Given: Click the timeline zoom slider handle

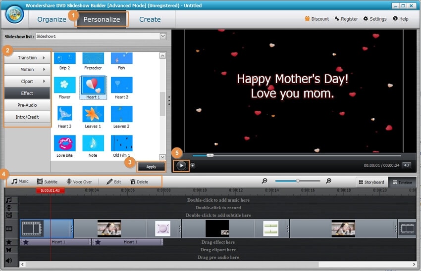Looking at the screenshot, I should coord(298,181).
